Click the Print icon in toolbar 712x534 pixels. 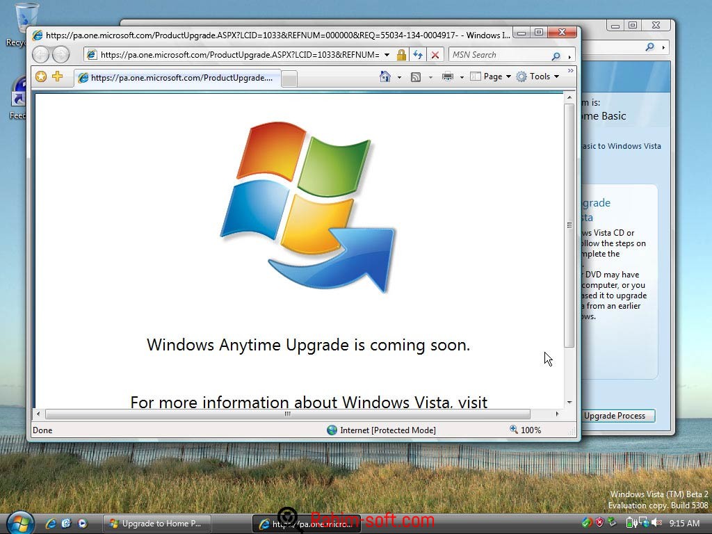tap(448, 76)
